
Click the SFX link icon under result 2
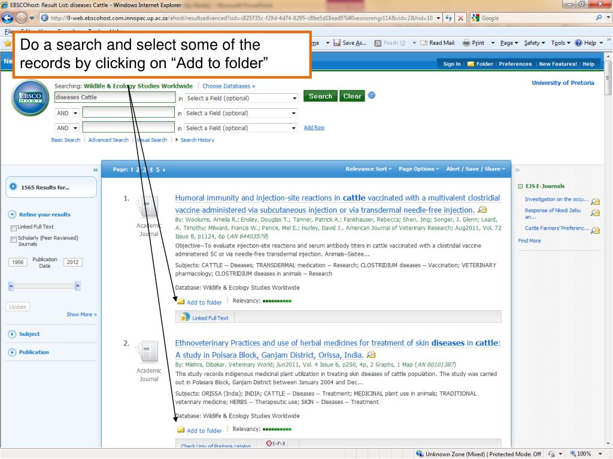click(x=275, y=443)
